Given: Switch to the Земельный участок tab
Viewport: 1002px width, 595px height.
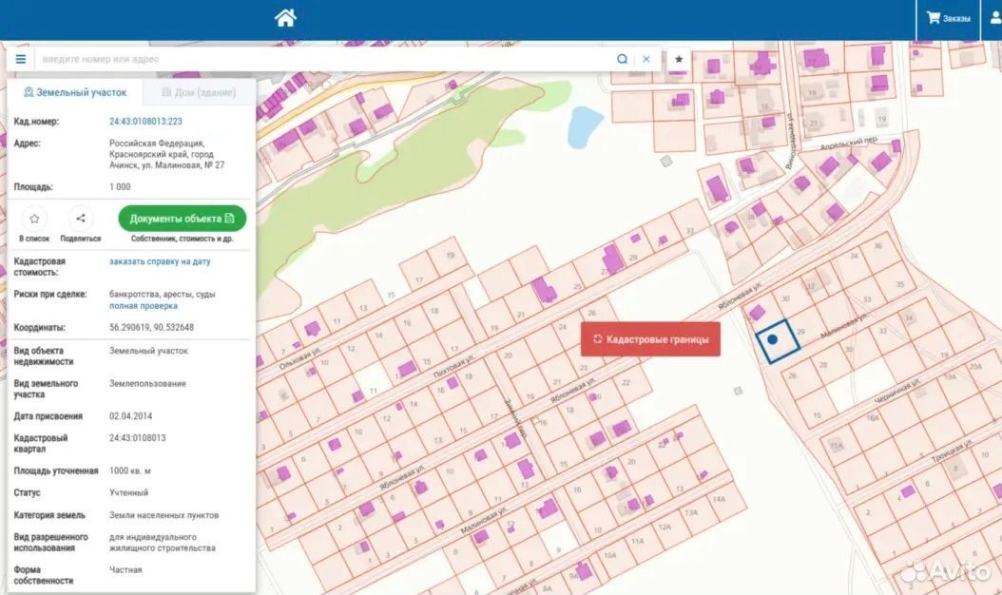Looking at the screenshot, I should 75,92.
